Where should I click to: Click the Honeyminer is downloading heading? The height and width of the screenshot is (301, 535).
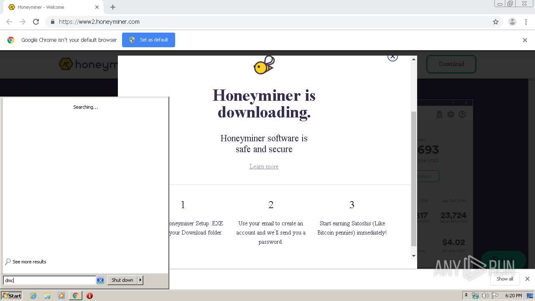click(x=264, y=104)
